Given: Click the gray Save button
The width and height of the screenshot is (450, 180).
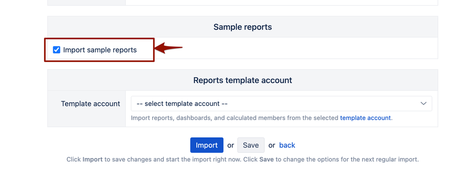Looking at the screenshot, I should [251, 145].
